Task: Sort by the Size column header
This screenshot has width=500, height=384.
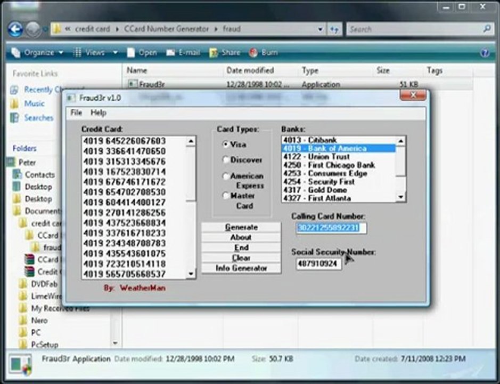Action: point(383,70)
